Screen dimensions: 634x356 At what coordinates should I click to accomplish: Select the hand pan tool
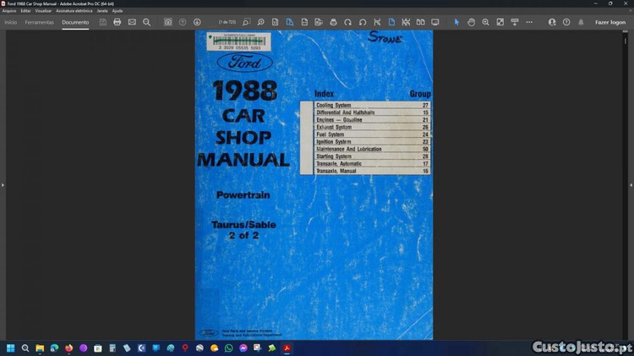point(471,22)
